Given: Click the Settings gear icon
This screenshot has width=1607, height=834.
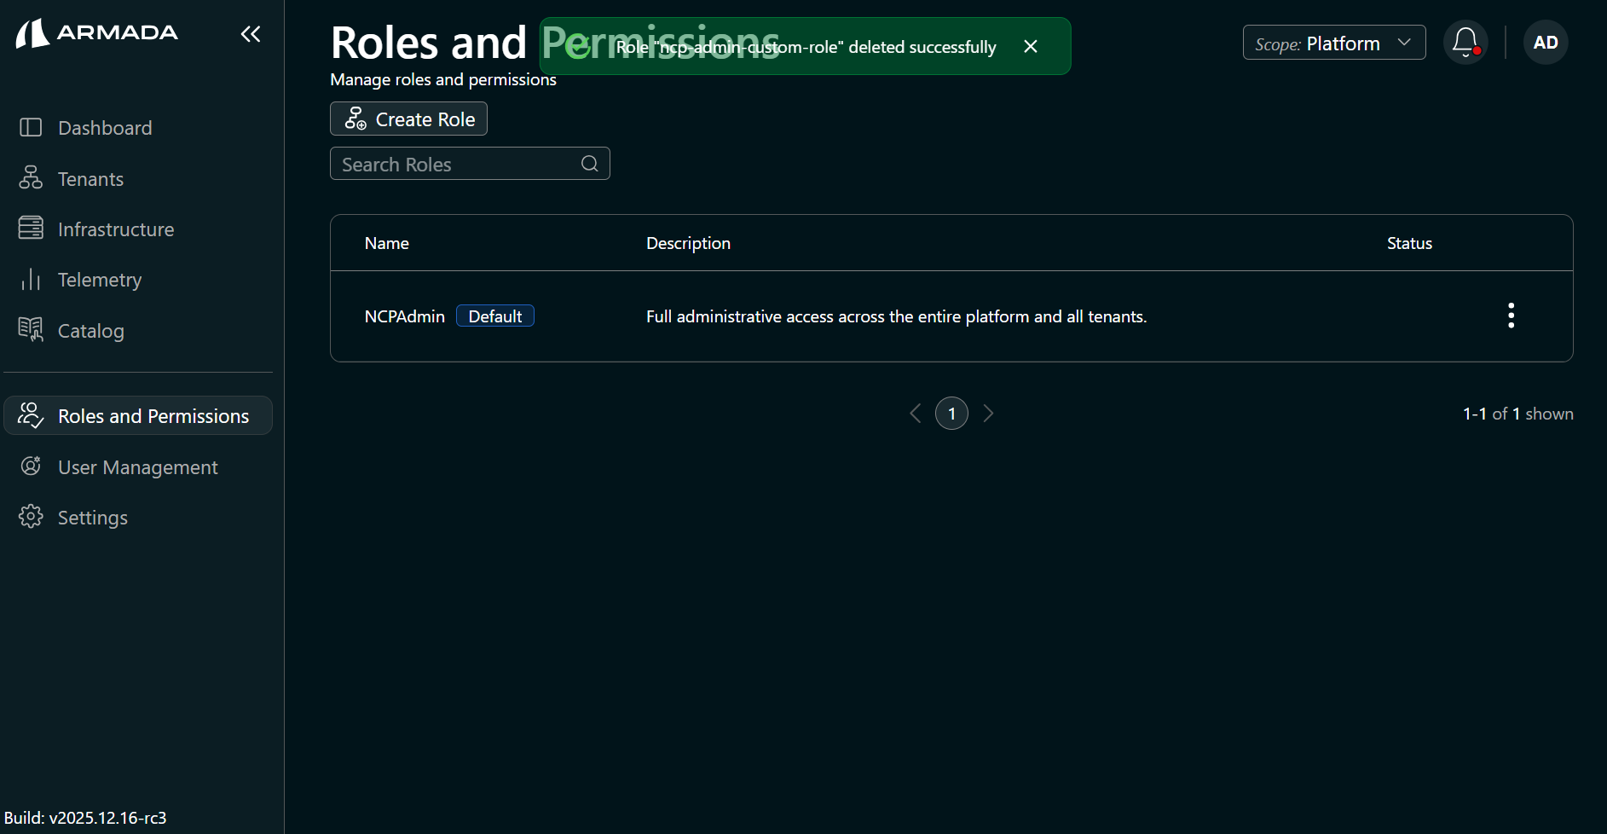Looking at the screenshot, I should (31, 517).
